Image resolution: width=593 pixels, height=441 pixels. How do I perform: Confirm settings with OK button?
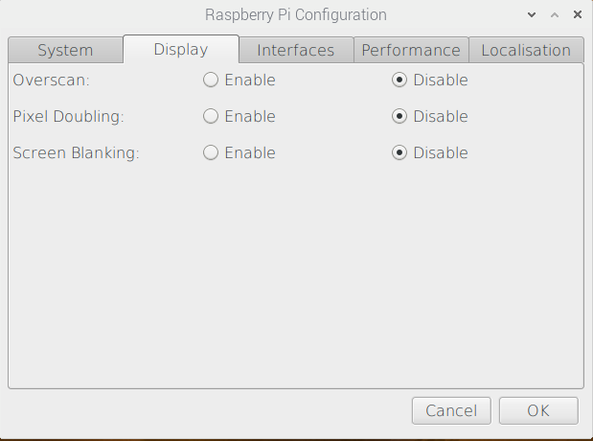click(538, 410)
